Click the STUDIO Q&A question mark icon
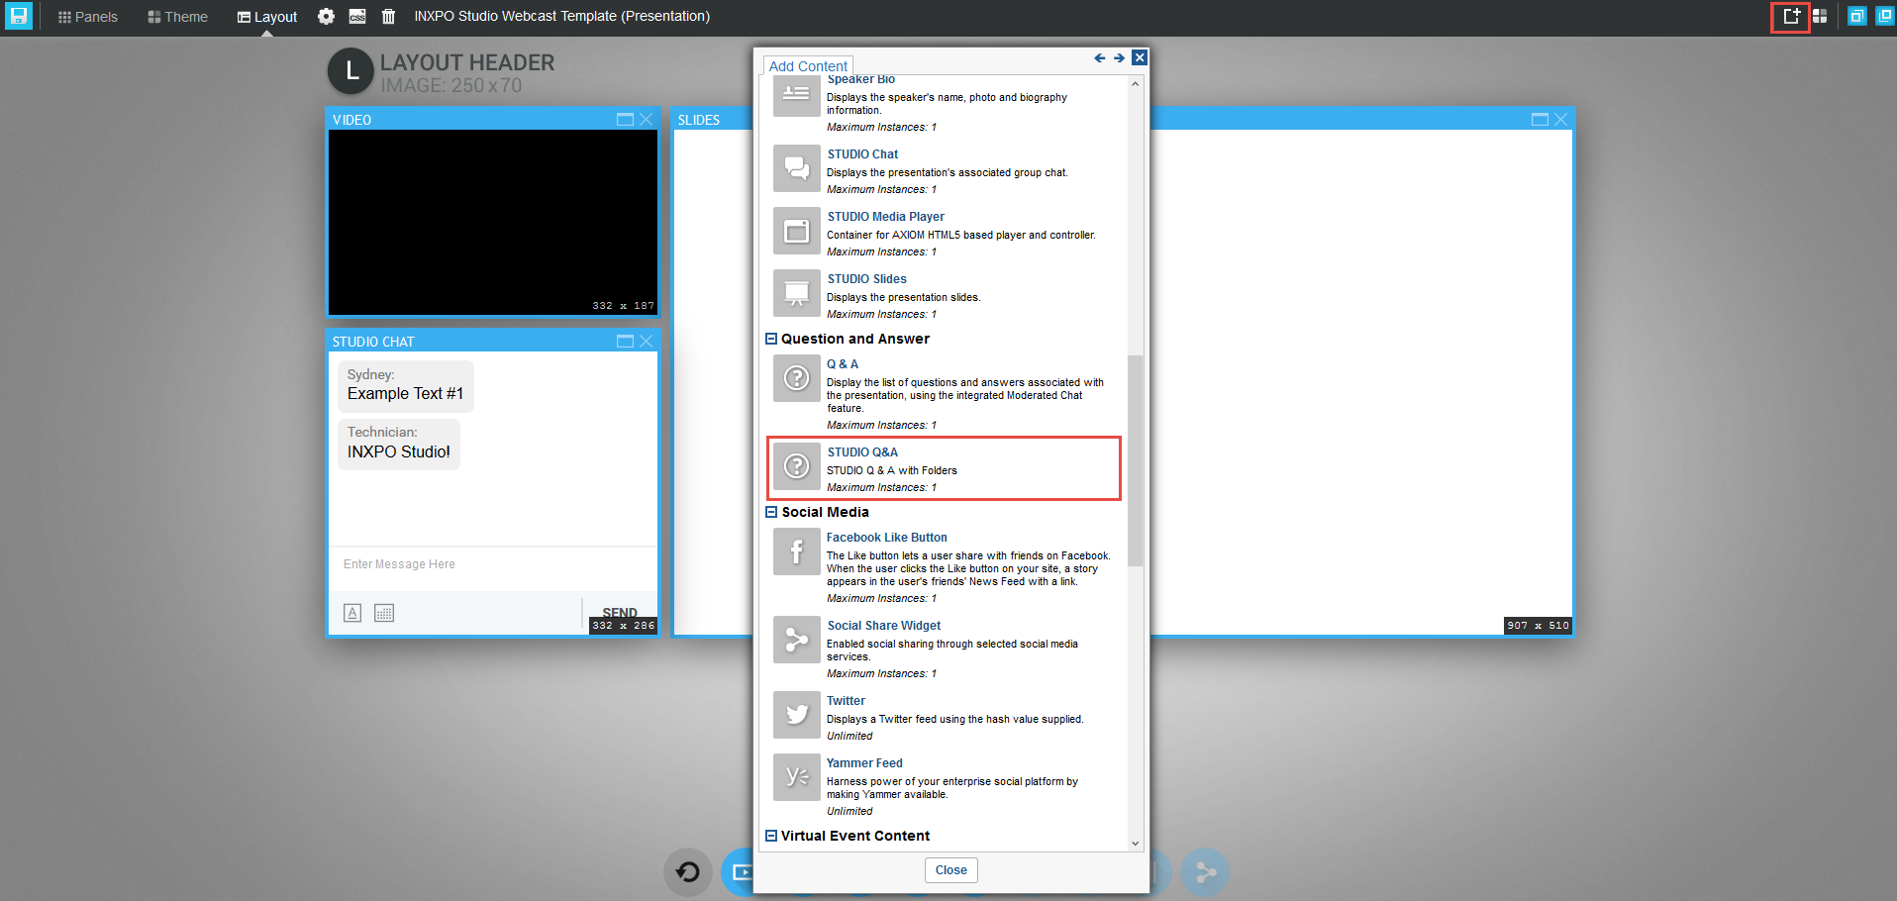The height and width of the screenshot is (901, 1897). pyautogui.click(x=797, y=466)
